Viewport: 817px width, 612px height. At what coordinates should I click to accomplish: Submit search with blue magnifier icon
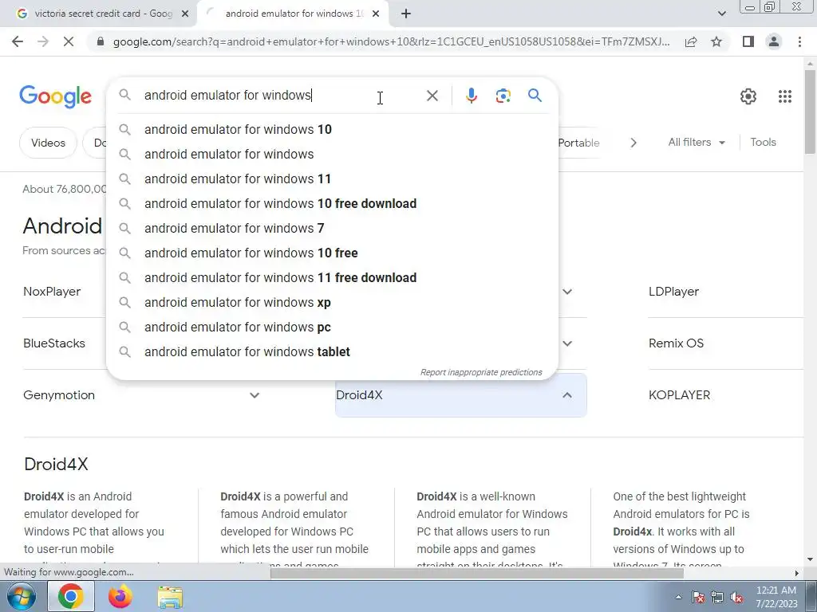click(x=535, y=96)
